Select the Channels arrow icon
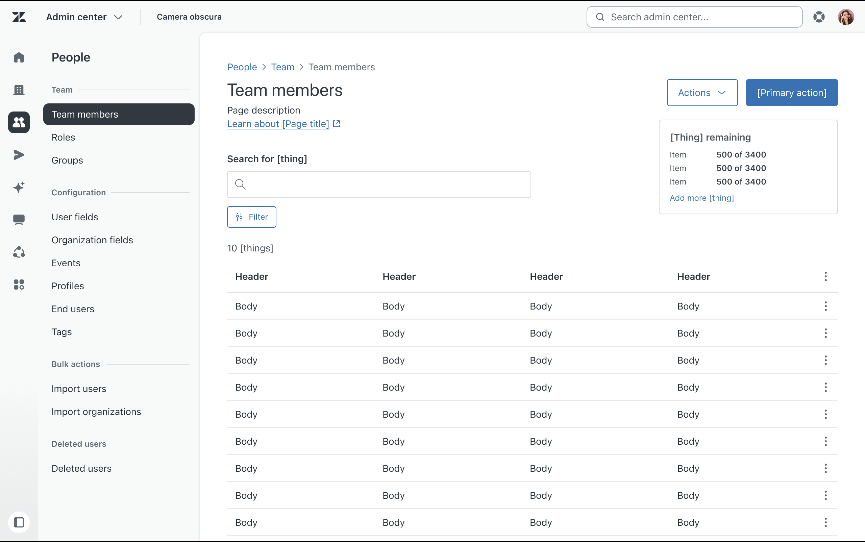The height and width of the screenshot is (542, 865). 19,155
